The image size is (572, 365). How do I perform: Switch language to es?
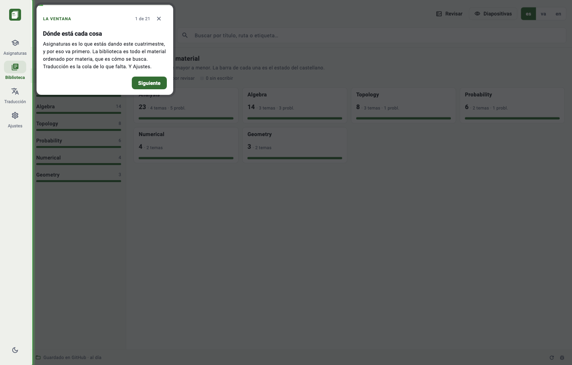(528, 14)
